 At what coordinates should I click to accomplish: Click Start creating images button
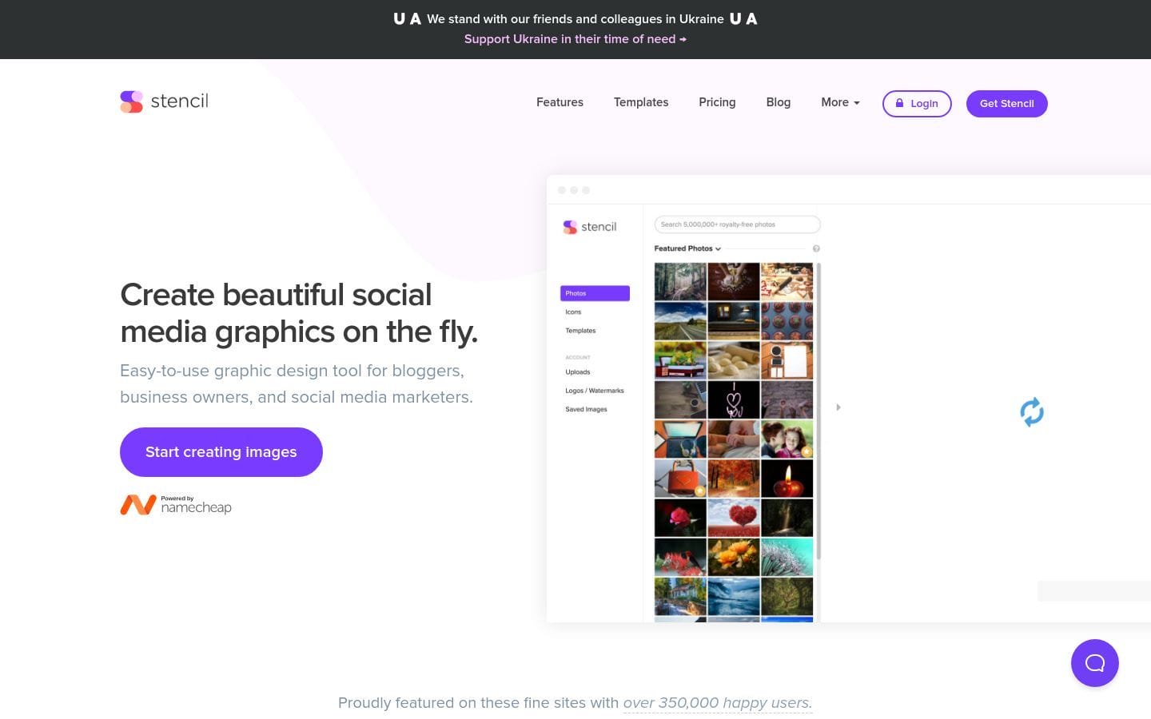pyautogui.click(x=221, y=452)
